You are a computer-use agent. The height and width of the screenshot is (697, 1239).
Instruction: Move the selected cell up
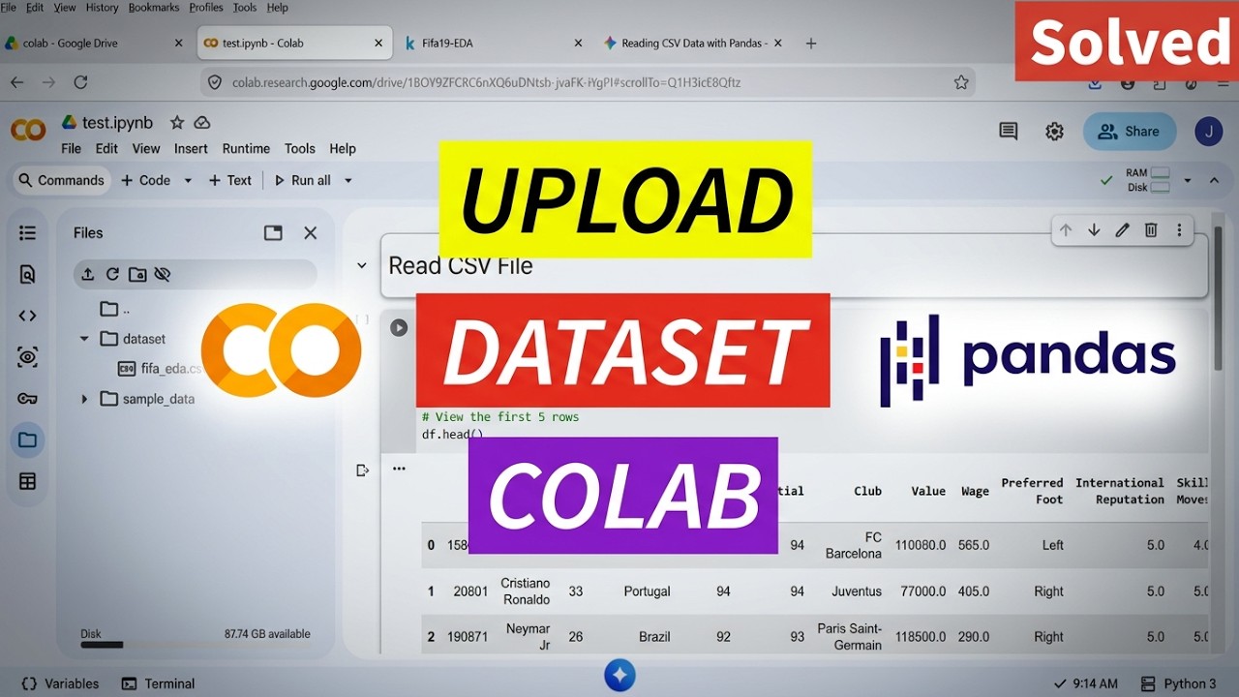click(1066, 230)
